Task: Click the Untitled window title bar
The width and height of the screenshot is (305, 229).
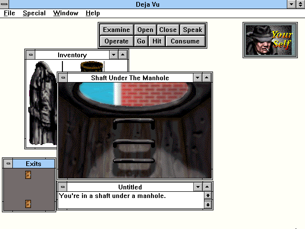Action: 130,187
